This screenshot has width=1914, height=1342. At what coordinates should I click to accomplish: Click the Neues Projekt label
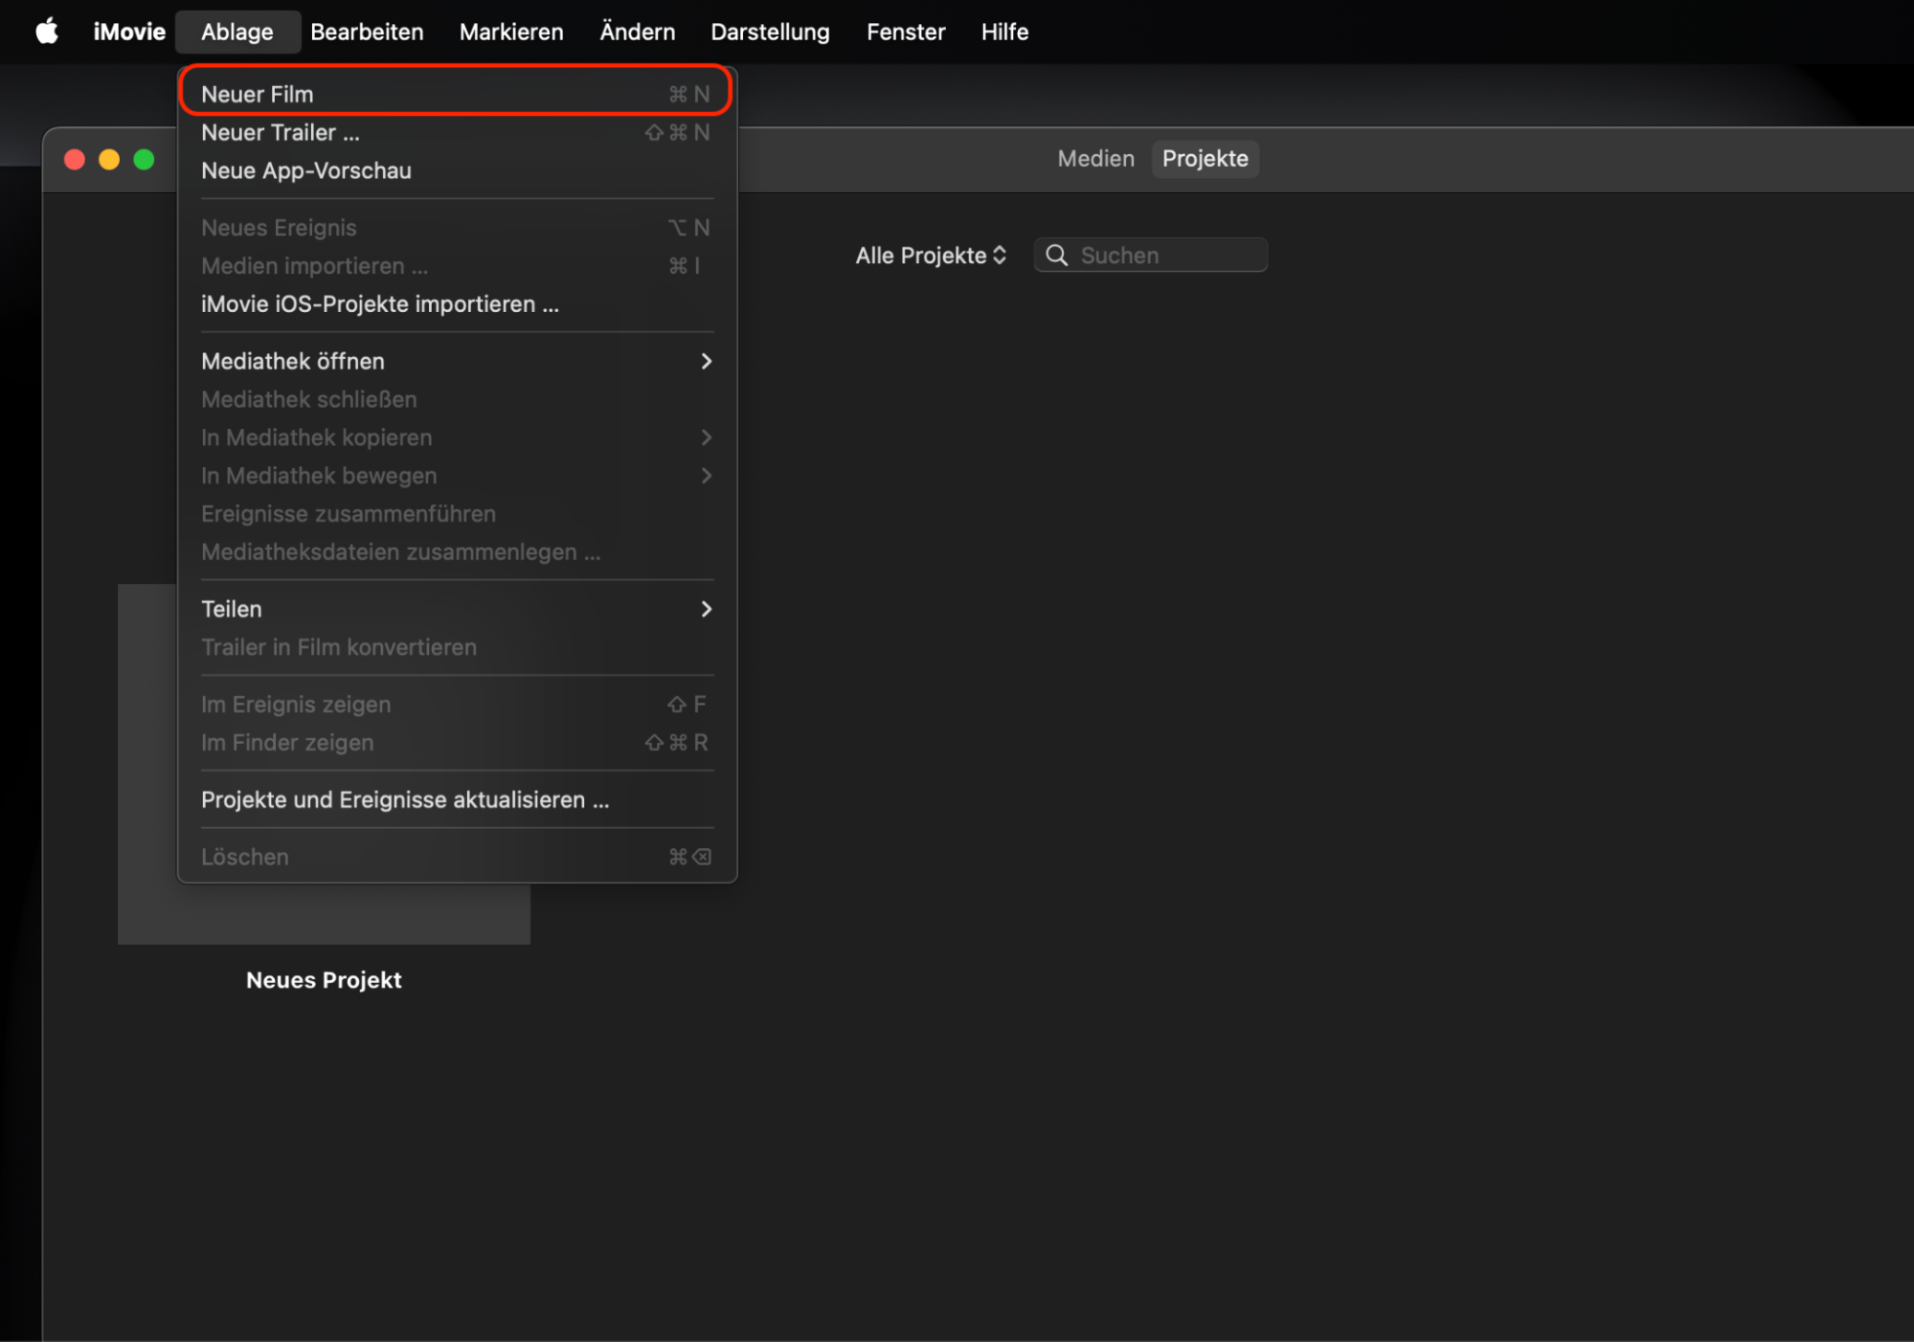(x=324, y=980)
